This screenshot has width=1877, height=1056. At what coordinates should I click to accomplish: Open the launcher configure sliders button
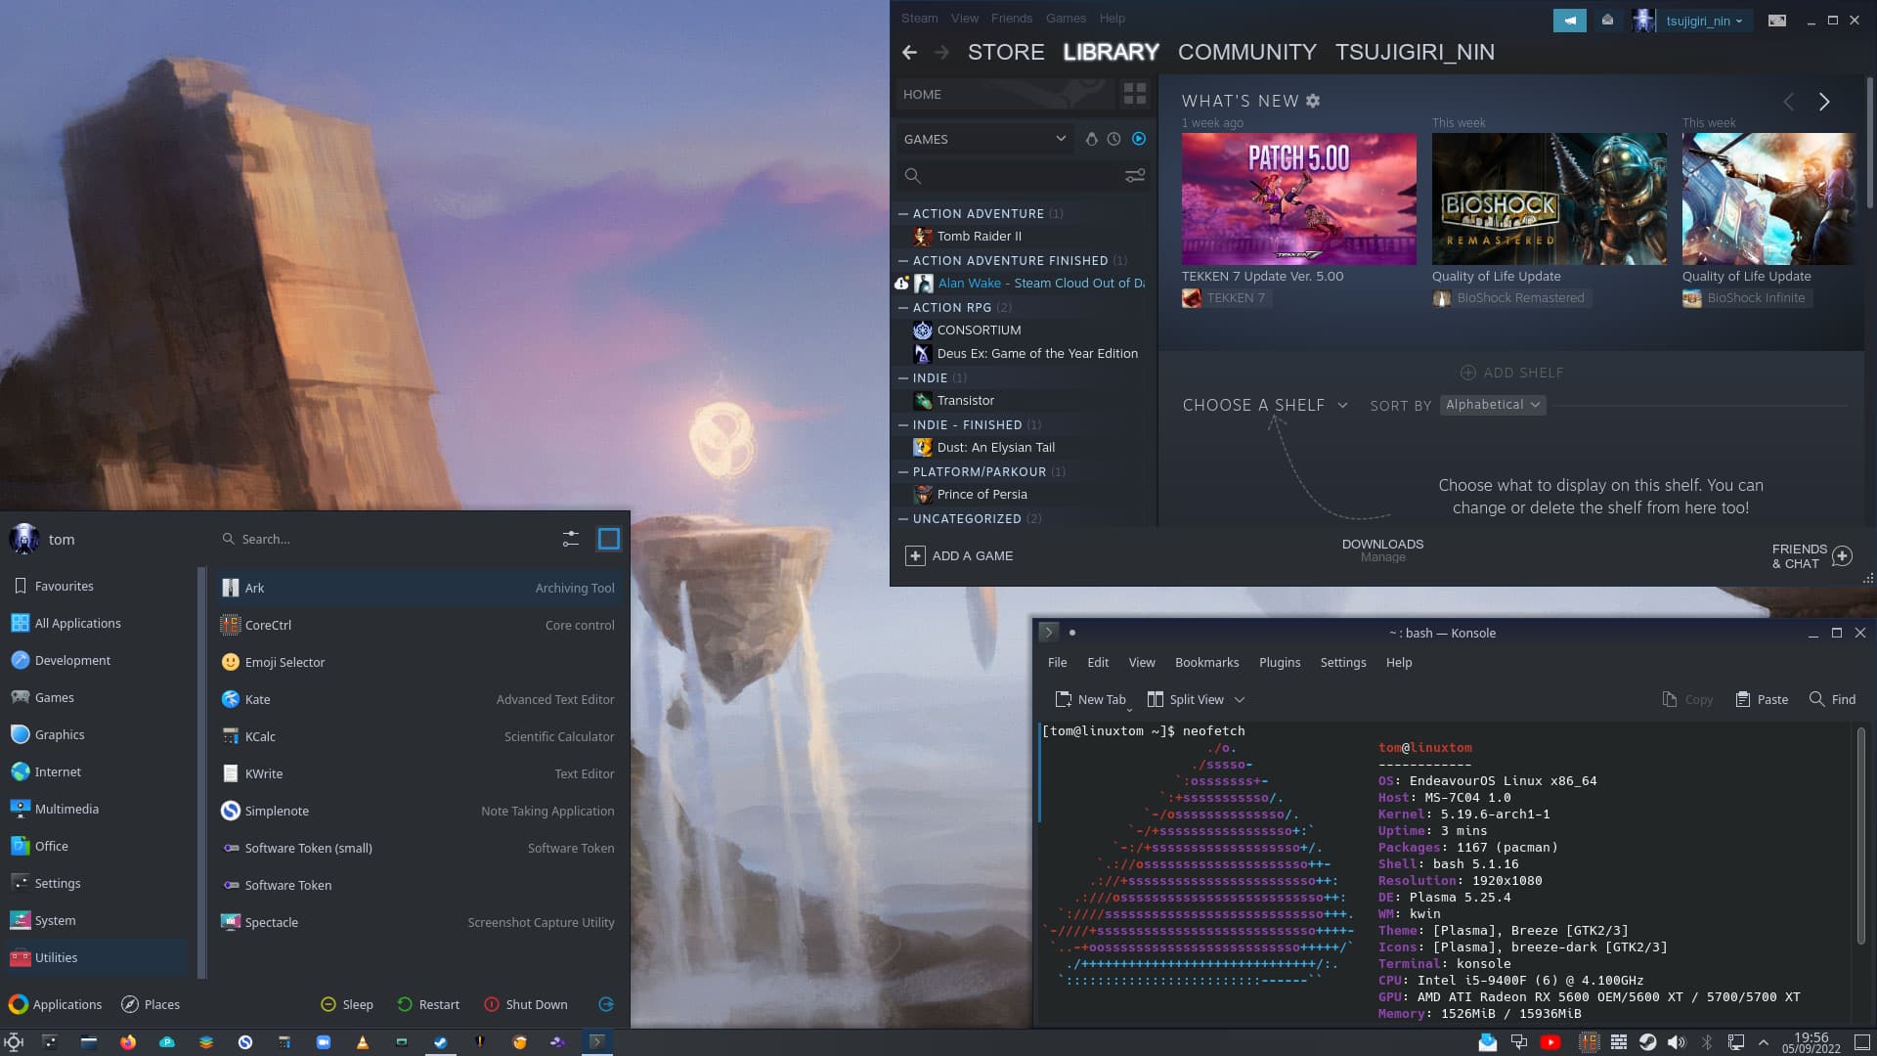[x=571, y=539]
